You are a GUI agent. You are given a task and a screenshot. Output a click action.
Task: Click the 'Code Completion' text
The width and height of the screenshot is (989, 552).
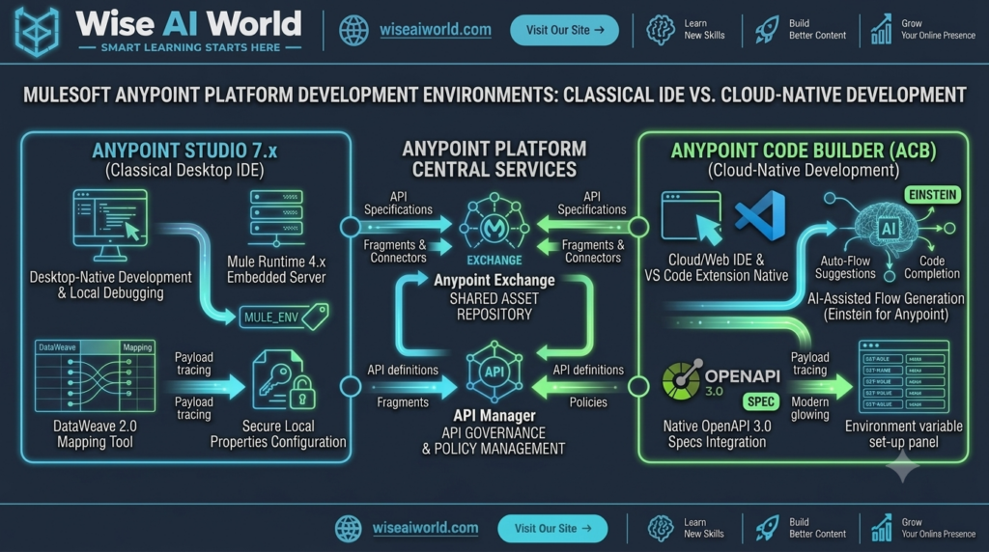coord(932,267)
